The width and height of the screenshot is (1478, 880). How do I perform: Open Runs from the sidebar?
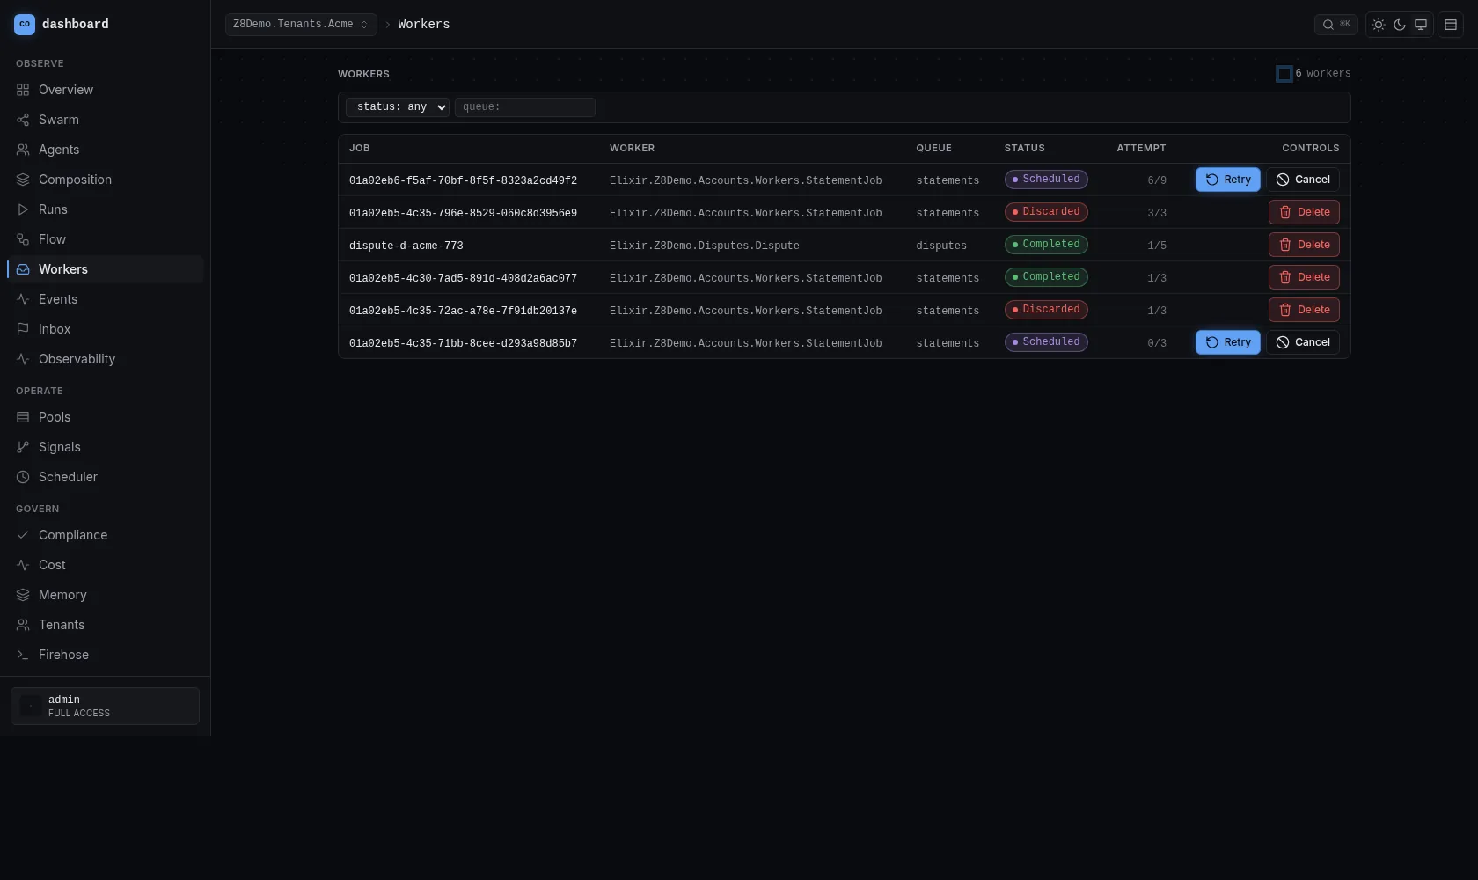point(106,209)
